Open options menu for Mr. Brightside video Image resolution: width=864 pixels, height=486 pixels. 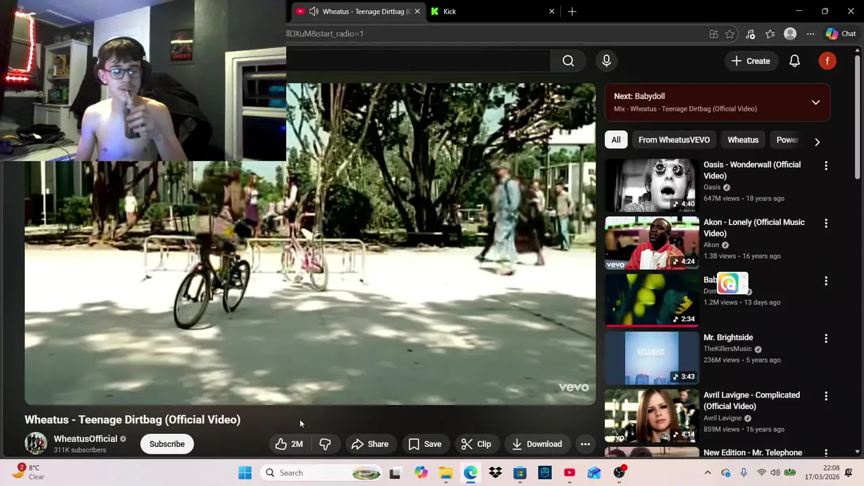click(826, 338)
